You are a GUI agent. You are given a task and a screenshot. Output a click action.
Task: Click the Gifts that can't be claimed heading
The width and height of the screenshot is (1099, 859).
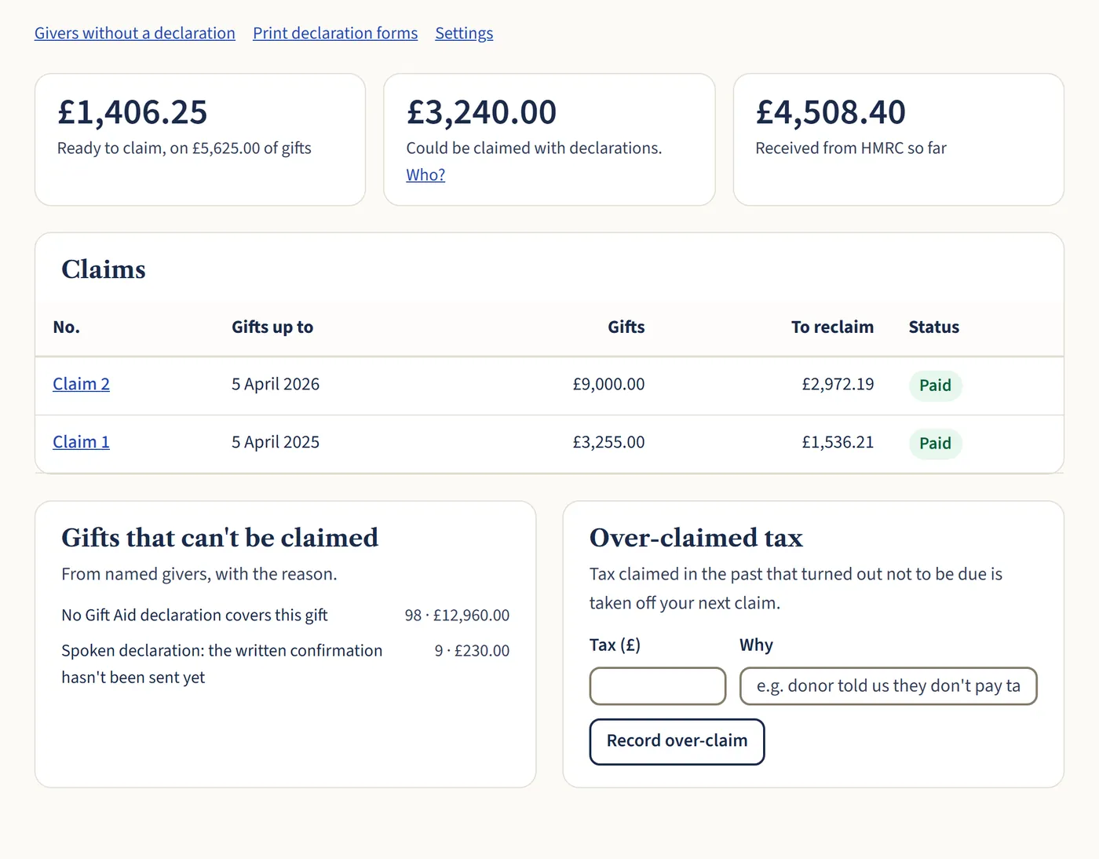(x=220, y=538)
